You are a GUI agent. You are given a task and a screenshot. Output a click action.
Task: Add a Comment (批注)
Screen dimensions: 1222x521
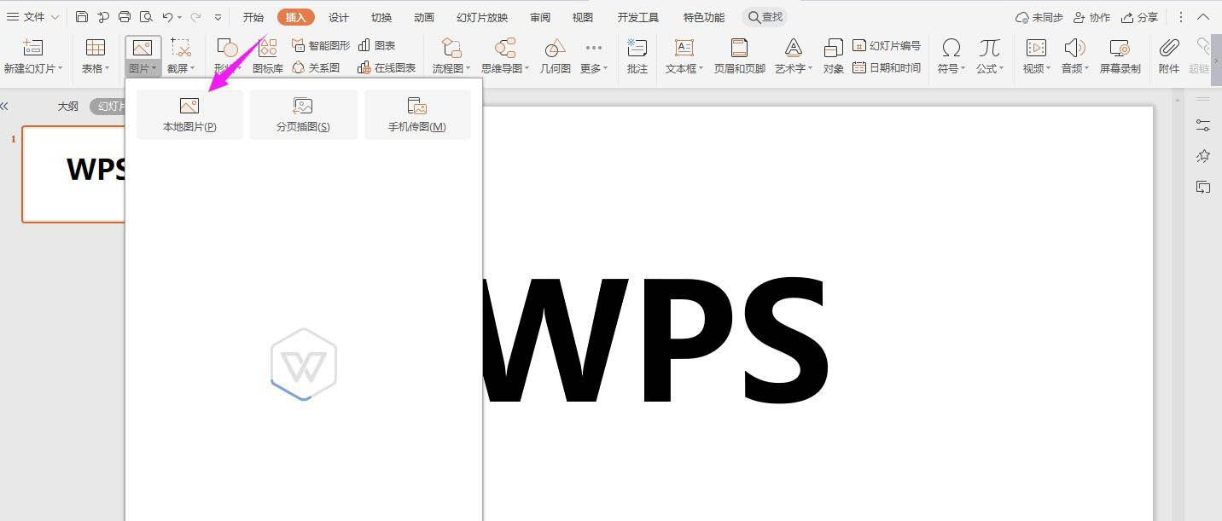[x=637, y=56]
